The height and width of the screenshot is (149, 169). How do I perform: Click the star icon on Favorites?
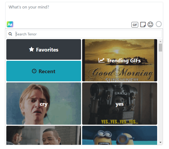32,49
